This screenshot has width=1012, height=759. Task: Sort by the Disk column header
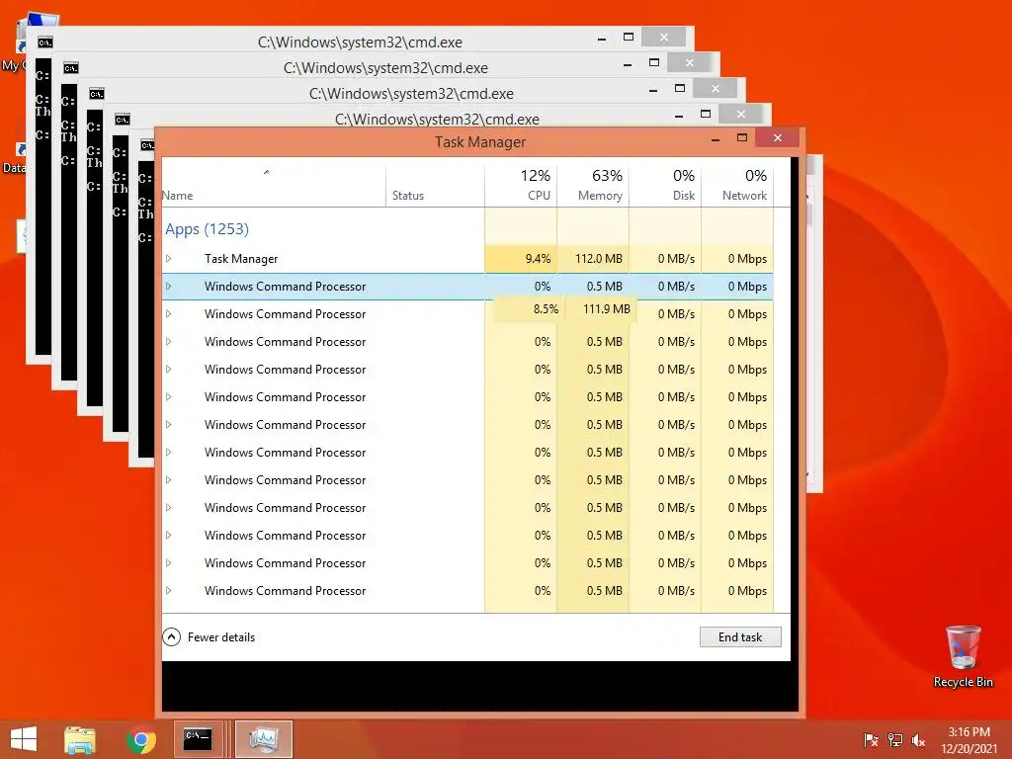[x=665, y=185]
